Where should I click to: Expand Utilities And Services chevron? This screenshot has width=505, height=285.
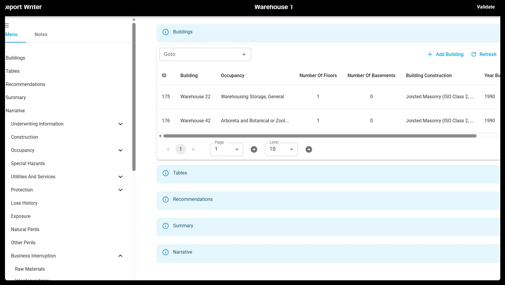[x=120, y=177]
